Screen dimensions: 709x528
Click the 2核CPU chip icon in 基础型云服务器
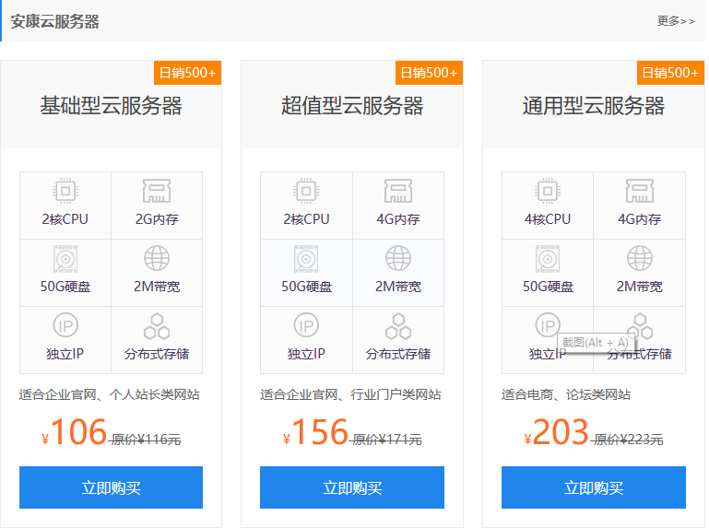tap(65, 191)
